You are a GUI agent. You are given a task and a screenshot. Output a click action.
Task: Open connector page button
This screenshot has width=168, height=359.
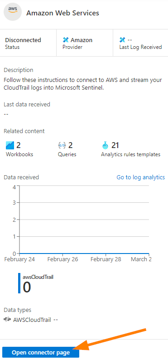click(x=41, y=352)
